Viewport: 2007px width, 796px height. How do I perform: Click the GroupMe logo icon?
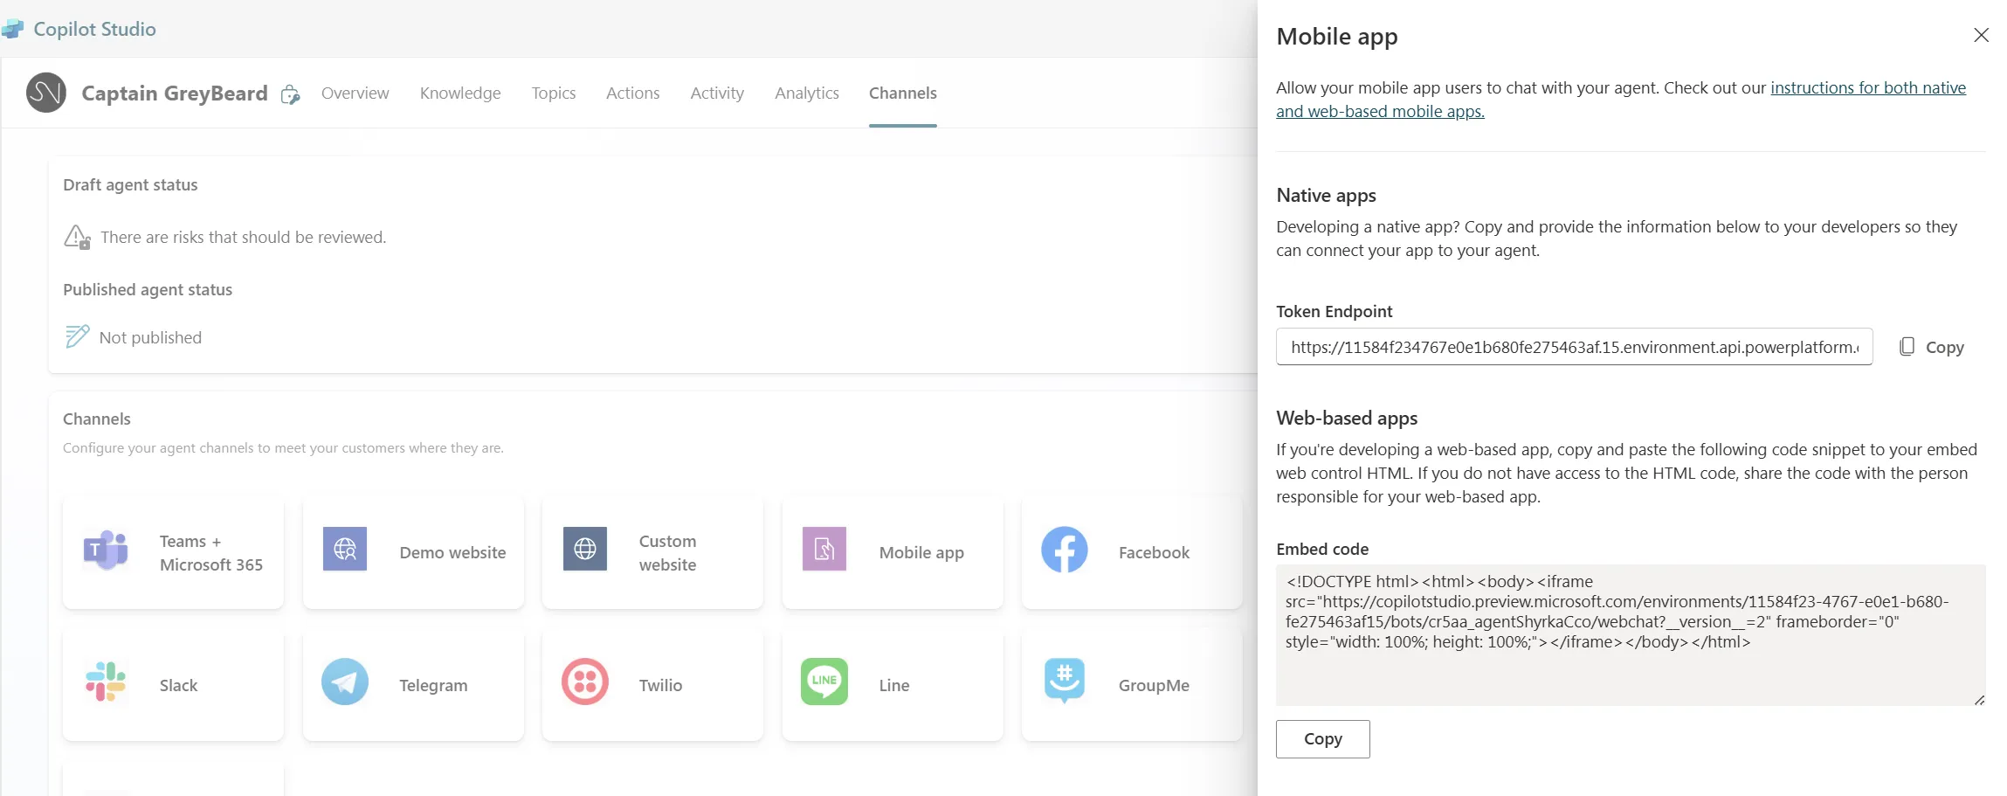1065,682
